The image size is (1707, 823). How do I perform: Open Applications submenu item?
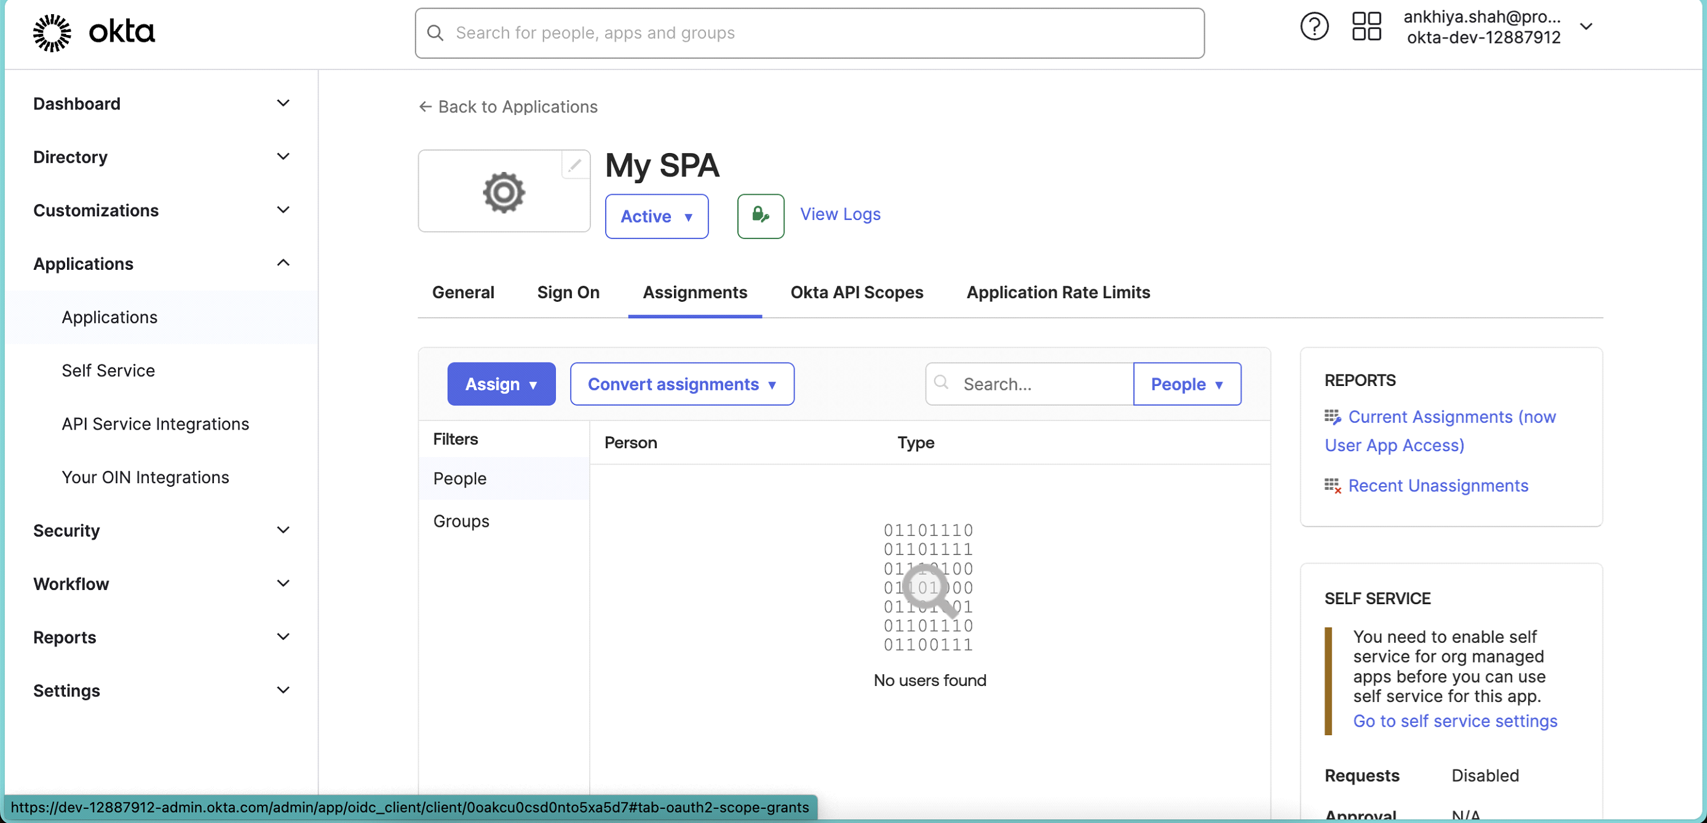coord(162,317)
